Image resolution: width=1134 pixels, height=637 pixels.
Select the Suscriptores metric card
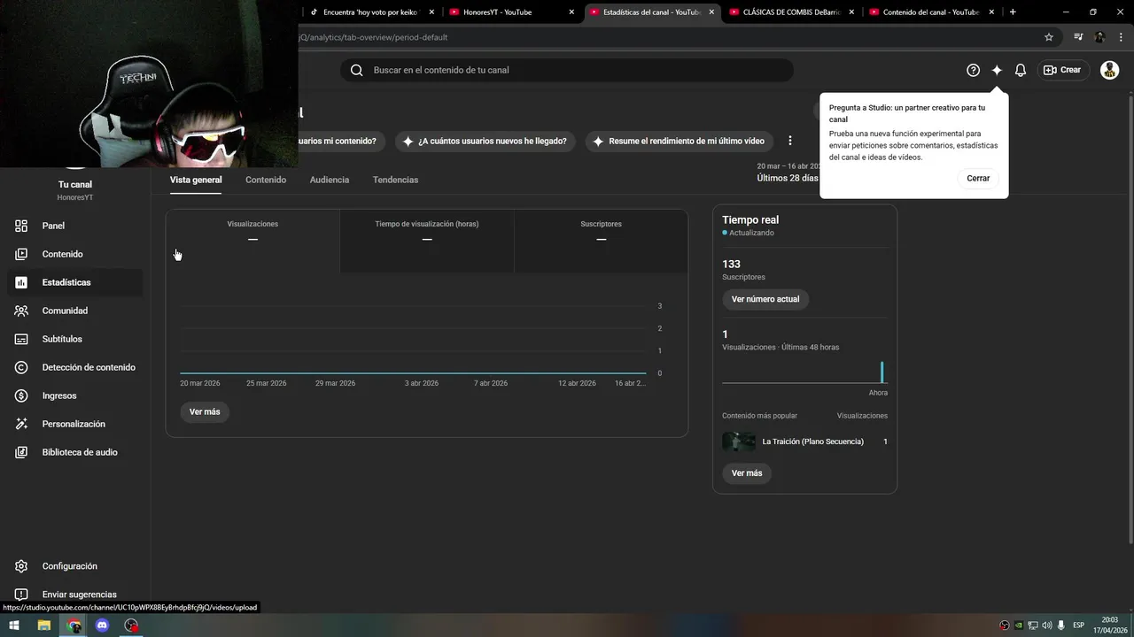(x=601, y=241)
